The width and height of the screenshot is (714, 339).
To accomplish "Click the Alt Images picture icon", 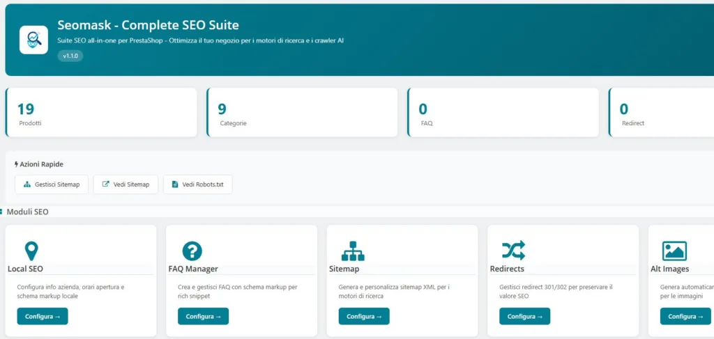I will (674, 251).
